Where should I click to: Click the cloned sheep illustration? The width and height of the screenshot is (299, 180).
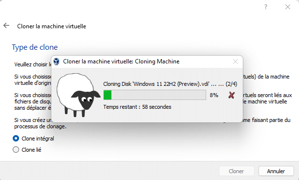coord(78,95)
